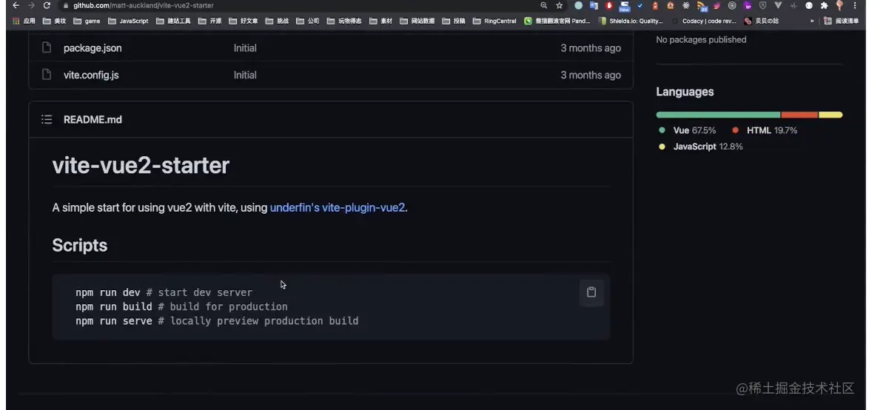Click the Languages section heading
The width and height of the screenshot is (869, 410).
click(x=685, y=92)
